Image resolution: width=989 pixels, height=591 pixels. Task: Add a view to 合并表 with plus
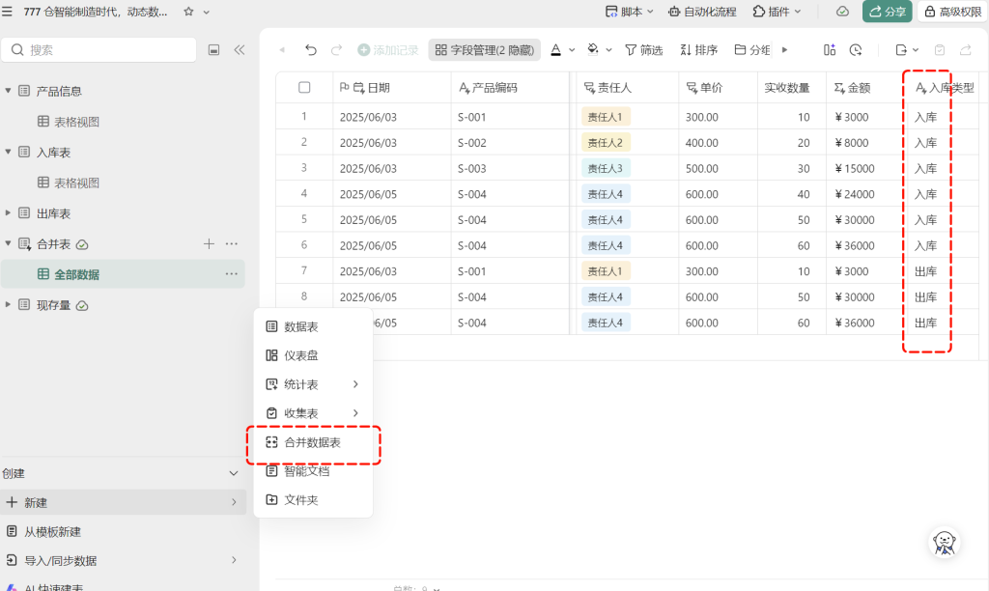point(209,243)
